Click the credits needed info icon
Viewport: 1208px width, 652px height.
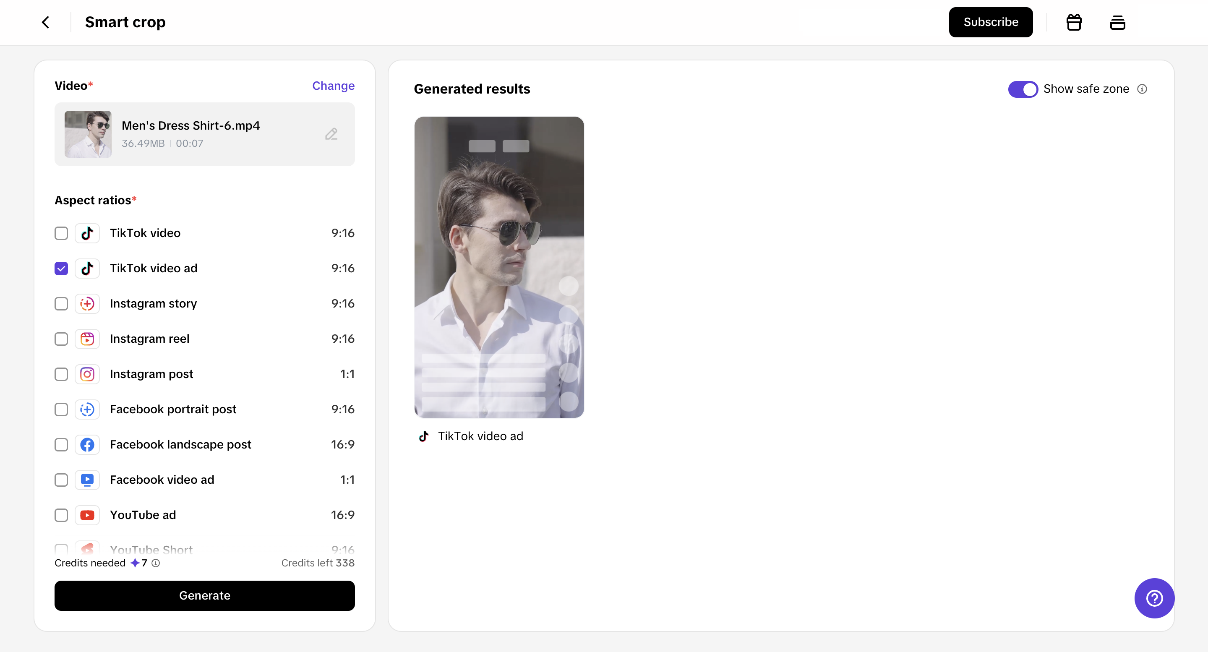click(156, 563)
